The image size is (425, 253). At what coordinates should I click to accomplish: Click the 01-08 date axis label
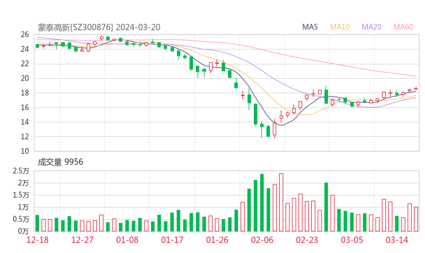(x=127, y=240)
